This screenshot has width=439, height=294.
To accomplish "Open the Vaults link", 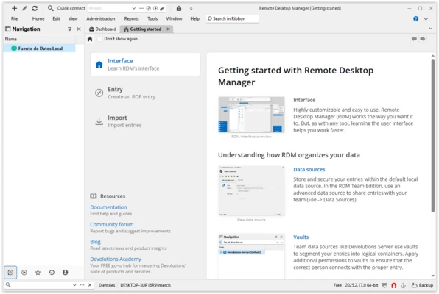I will pos(301,237).
